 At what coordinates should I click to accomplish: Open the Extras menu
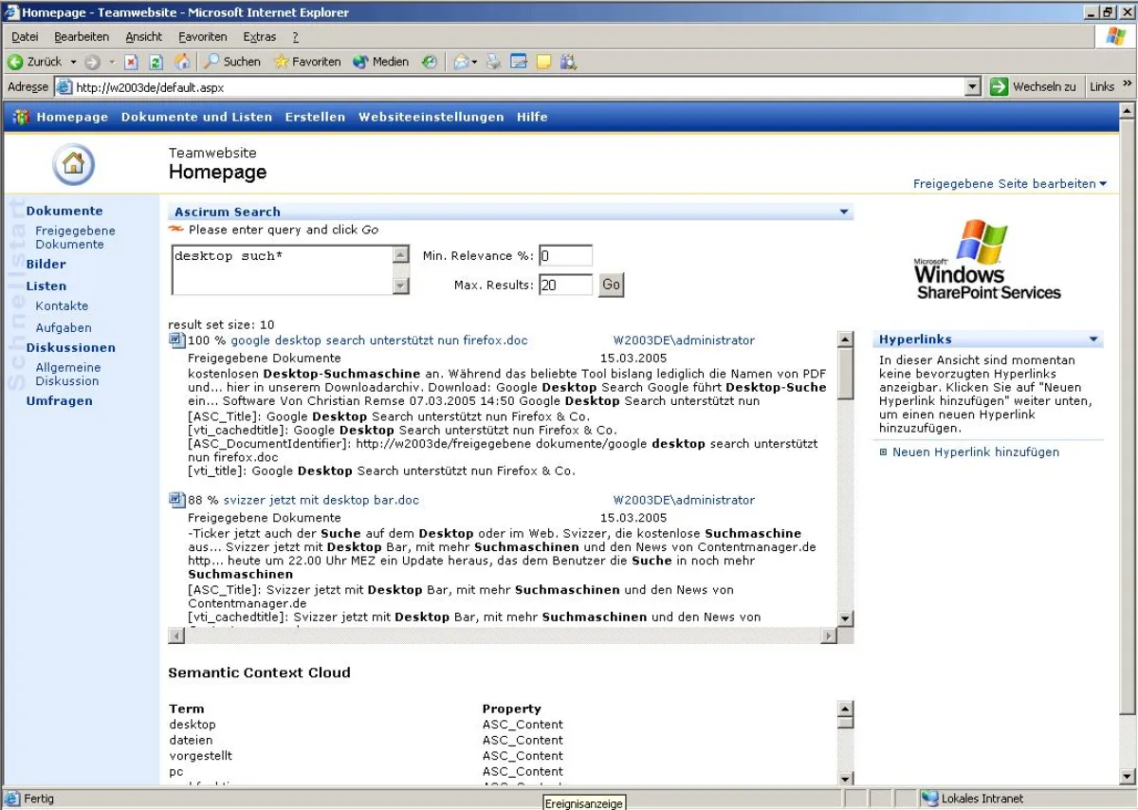[259, 36]
